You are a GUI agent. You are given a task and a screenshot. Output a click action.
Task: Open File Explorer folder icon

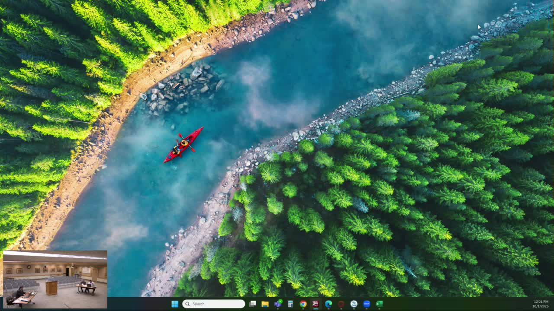265,304
